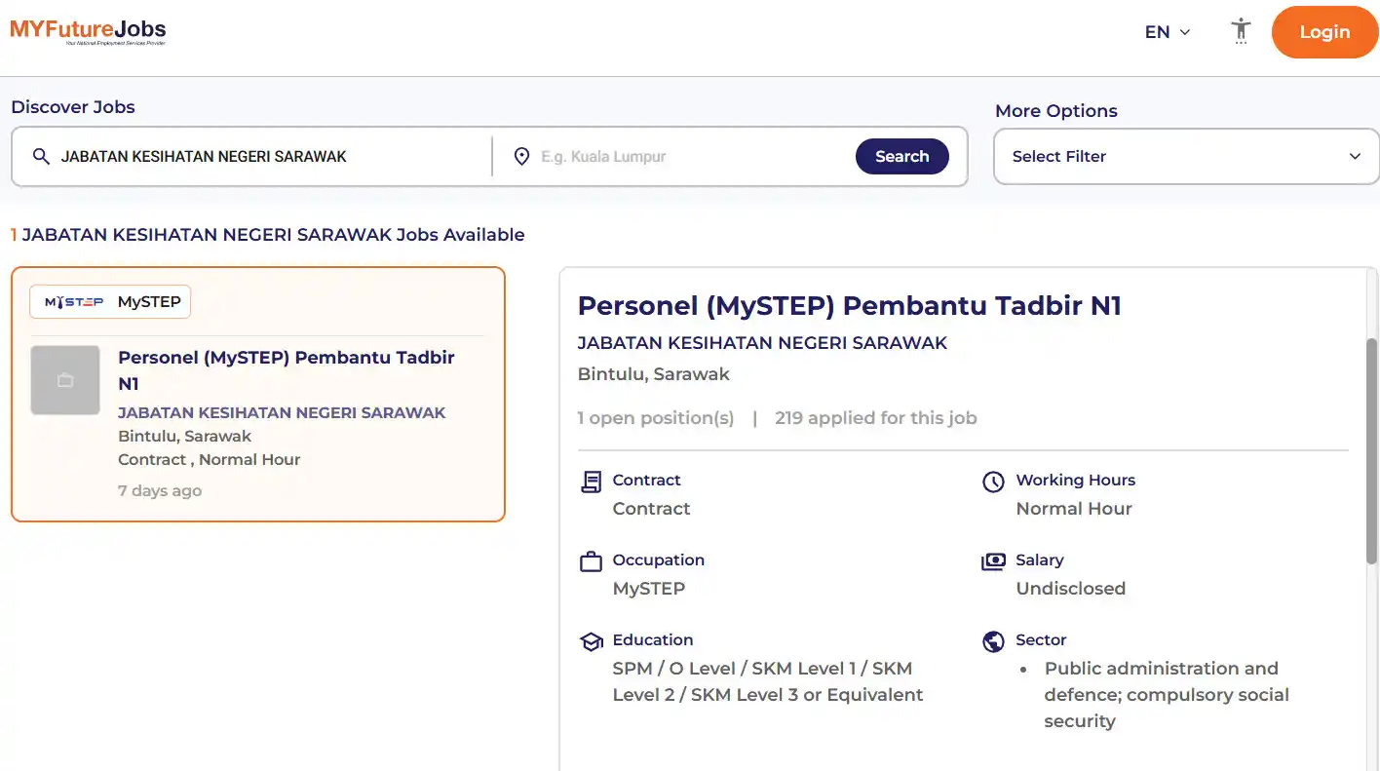The width and height of the screenshot is (1380, 771).
Task: Click the Working Hours clock icon
Action: [993, 482]
